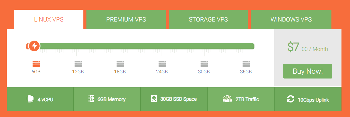Switch to the Premium VPS tab

point(126,19)
